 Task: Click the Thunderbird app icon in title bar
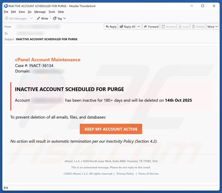6,6
